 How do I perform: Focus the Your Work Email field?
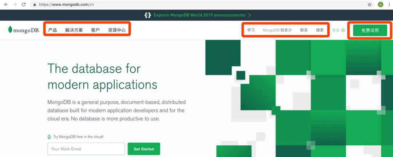tap(86, 149)
